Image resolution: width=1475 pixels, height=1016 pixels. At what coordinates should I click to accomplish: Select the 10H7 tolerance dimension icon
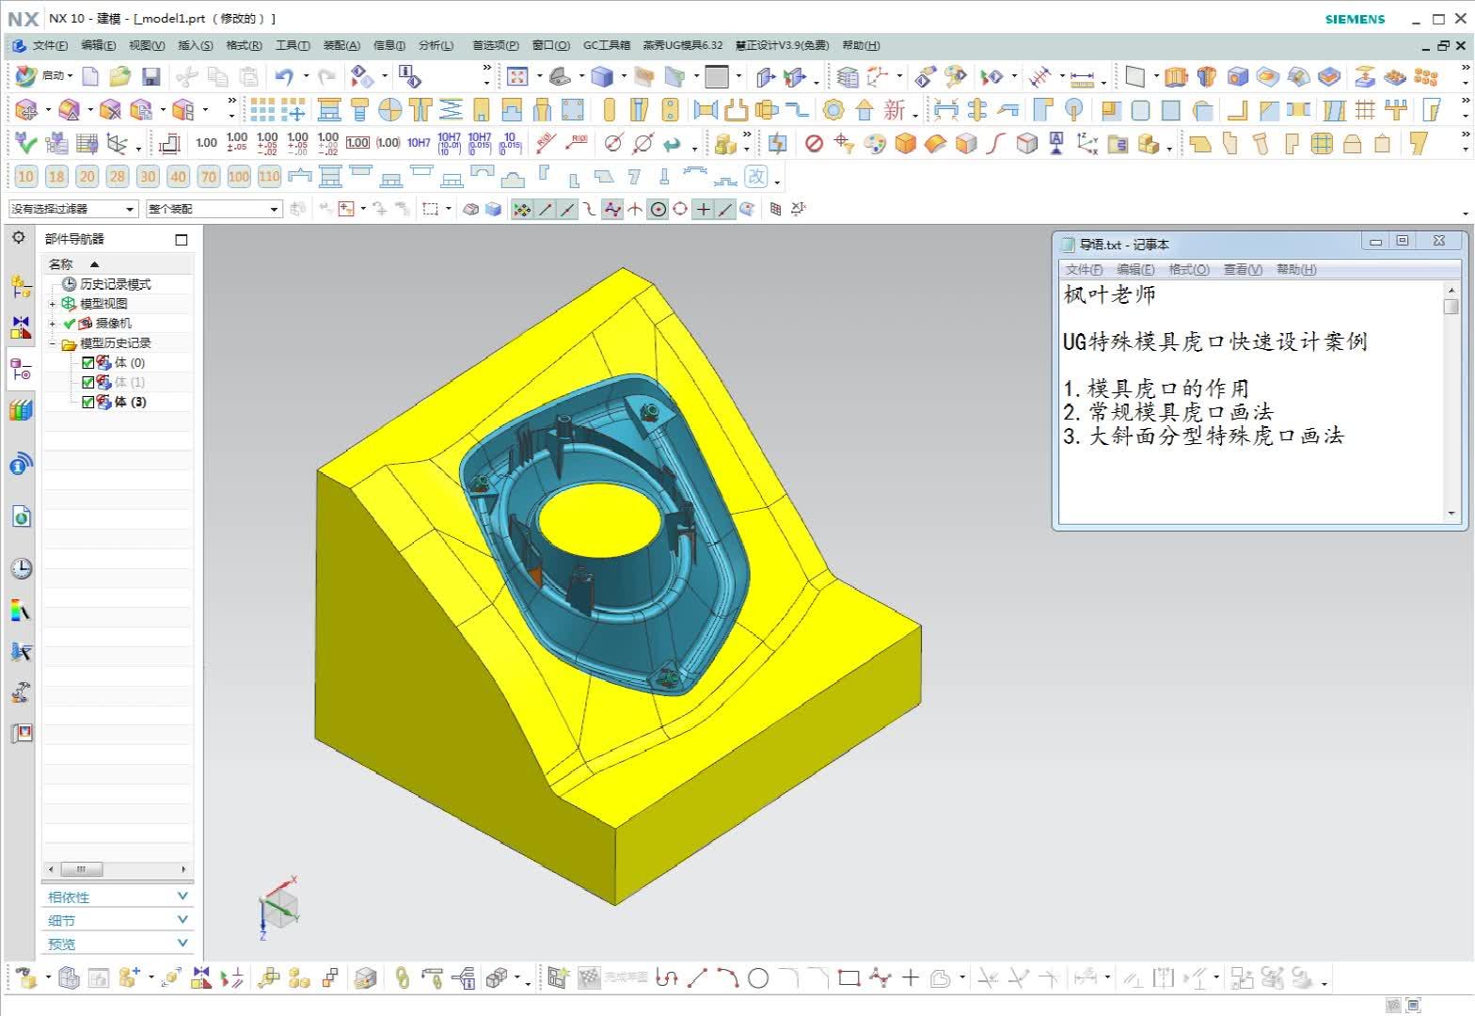419,143
